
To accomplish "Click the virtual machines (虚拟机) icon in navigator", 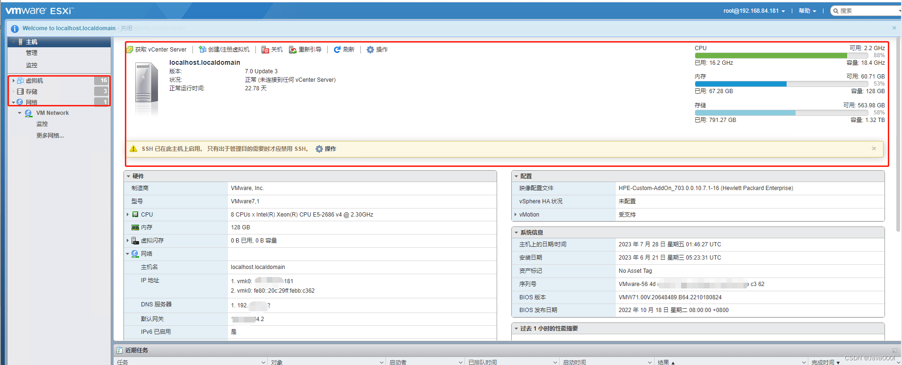I will pos(20,81).
